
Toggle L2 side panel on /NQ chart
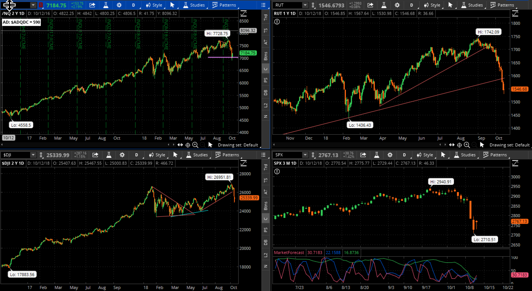(266, 104)
